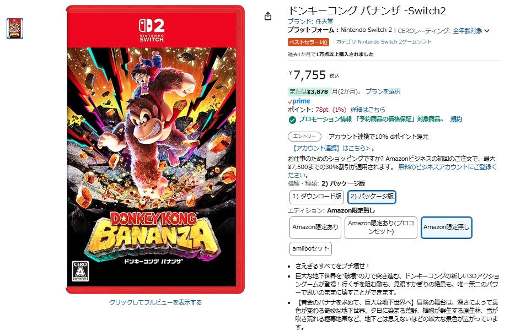Click the Prime logo badge
Screen dimensions: 510x331
(x=299, y=101)
